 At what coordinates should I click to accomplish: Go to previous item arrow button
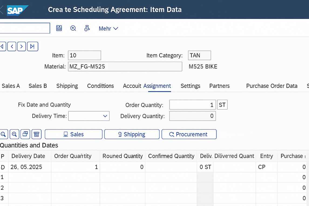click(12, 46)
